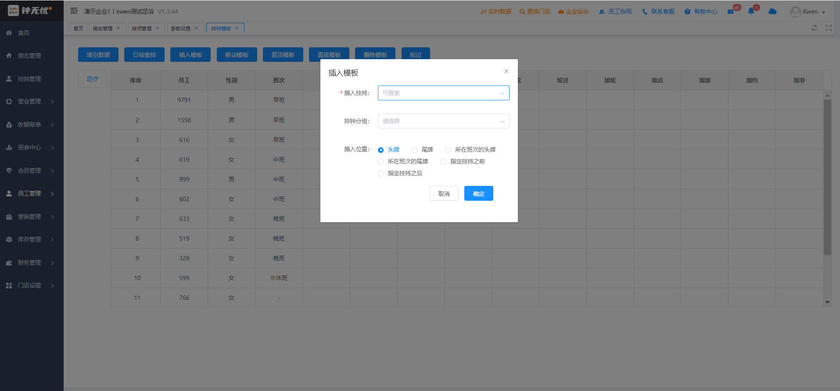Click the 清空数据 button
Screen dimensions: 840x391
tap(98, 55)
